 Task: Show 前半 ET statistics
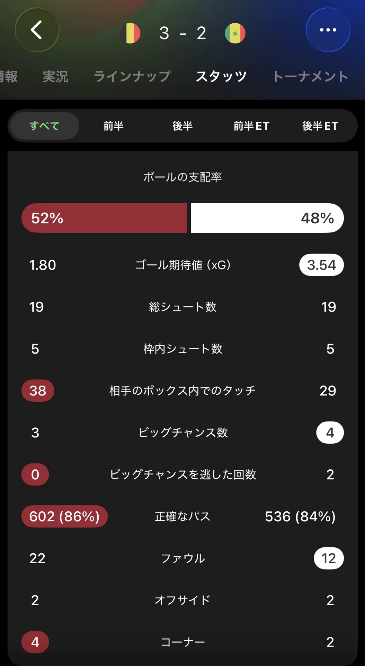[251, 126]
